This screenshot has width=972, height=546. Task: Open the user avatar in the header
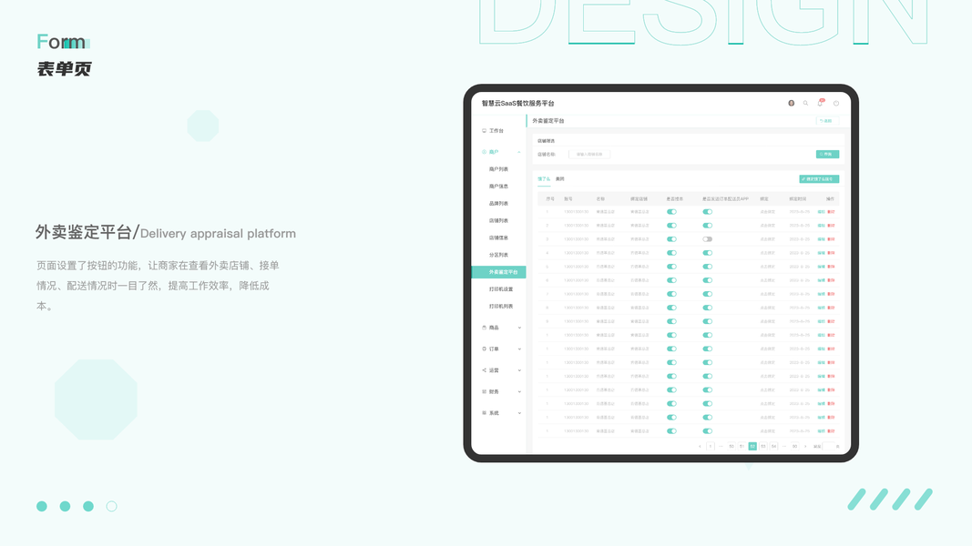pyautogui.click(x=791, y=104)
